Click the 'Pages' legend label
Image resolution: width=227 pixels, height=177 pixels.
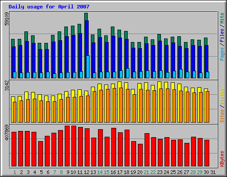(x=222, y=54)
